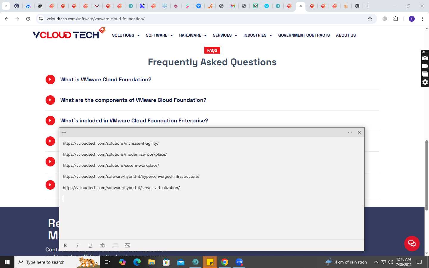
Task: Expand the Services menu
Action: 225,35
